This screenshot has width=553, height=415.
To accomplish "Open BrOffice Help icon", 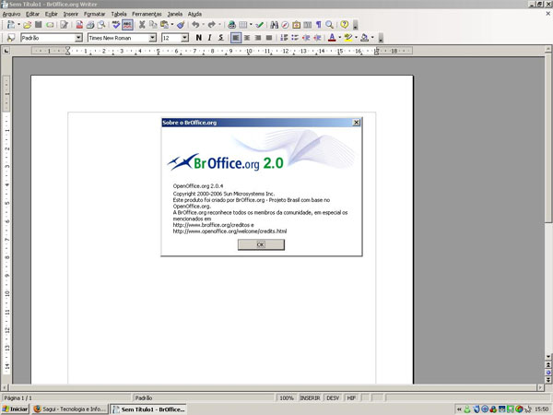I will (x=344, y=25).
